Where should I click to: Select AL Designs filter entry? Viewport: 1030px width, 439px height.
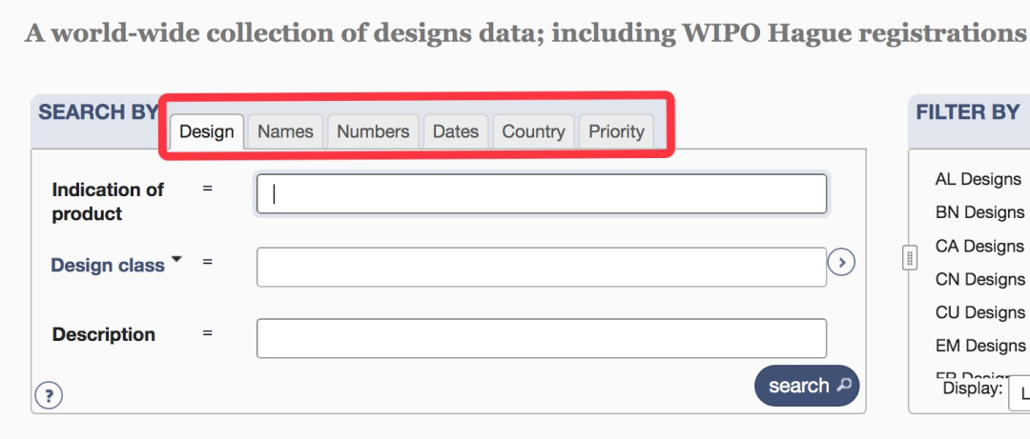[x=978, y=179]
